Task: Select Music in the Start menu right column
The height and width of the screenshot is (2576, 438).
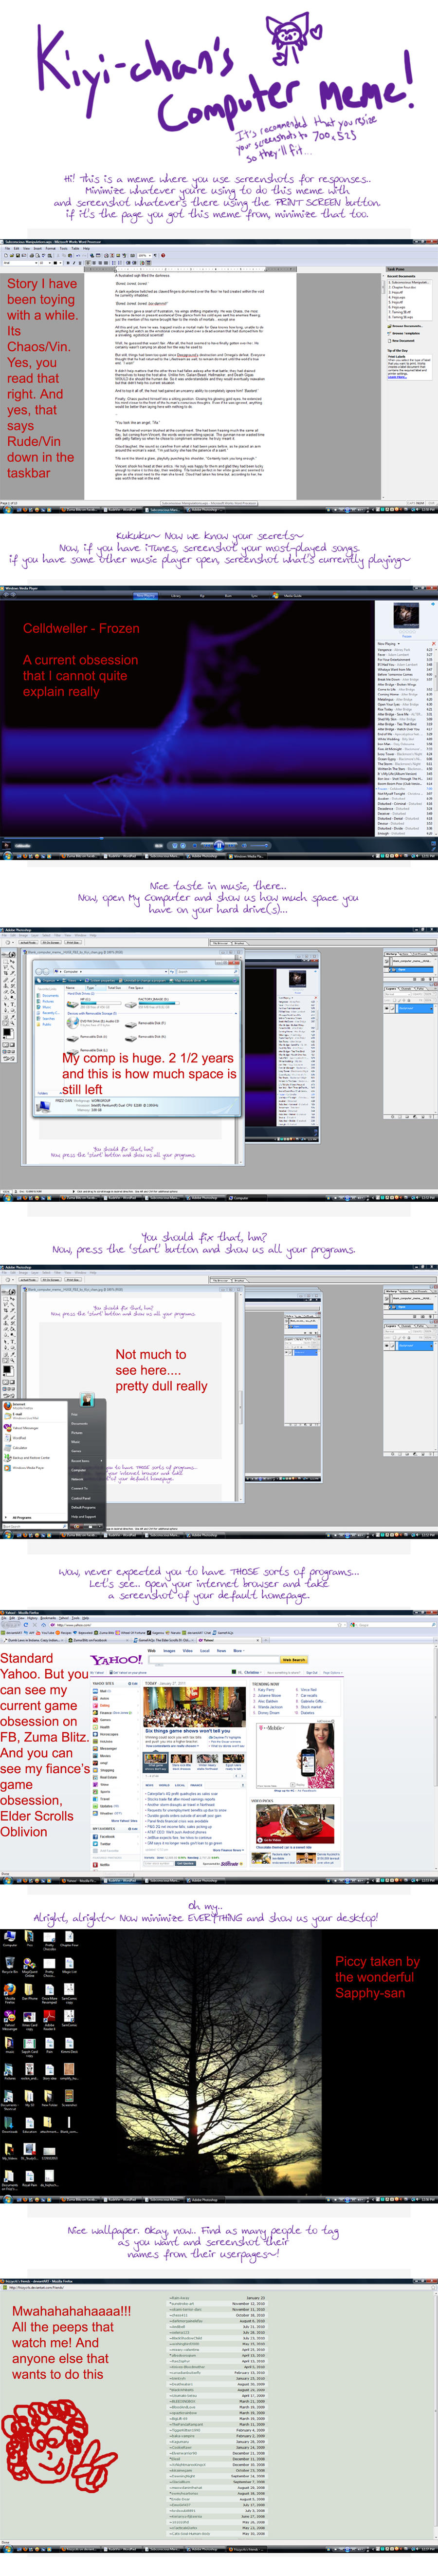Action: [x=76, y=1442]
